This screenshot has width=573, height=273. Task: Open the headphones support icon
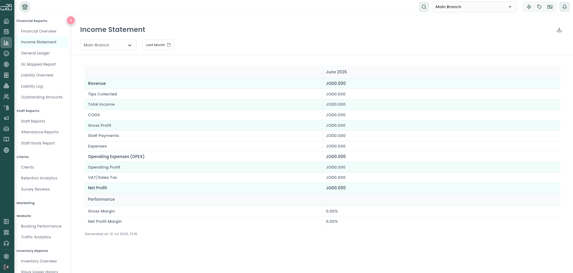[x=6, y=243]
